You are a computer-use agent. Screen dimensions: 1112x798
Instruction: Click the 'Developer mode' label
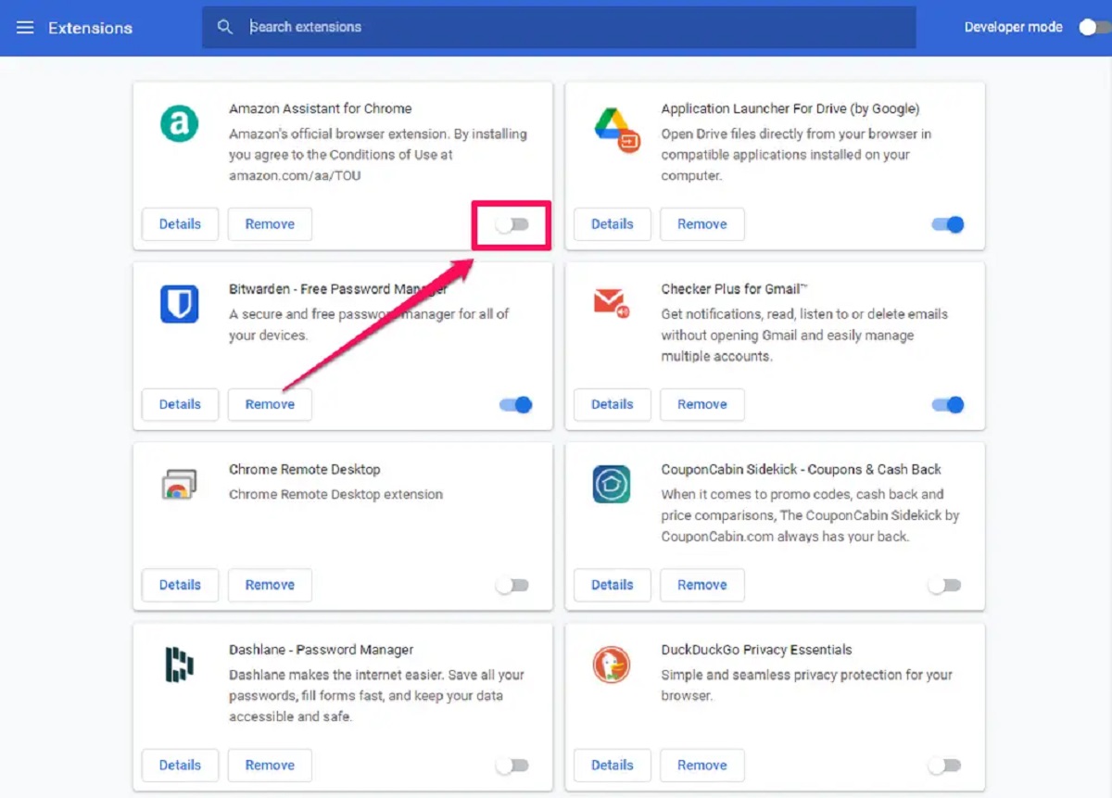click(1013, 28)
